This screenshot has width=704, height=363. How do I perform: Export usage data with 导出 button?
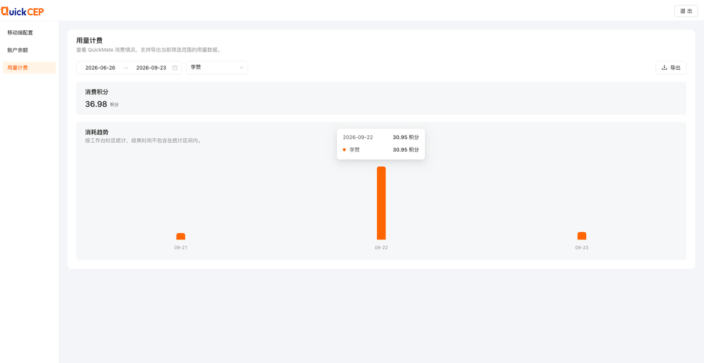pyautogui.click(x=671, y=68)
